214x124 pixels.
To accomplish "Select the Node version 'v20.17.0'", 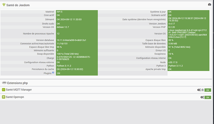I will [173, 62].
